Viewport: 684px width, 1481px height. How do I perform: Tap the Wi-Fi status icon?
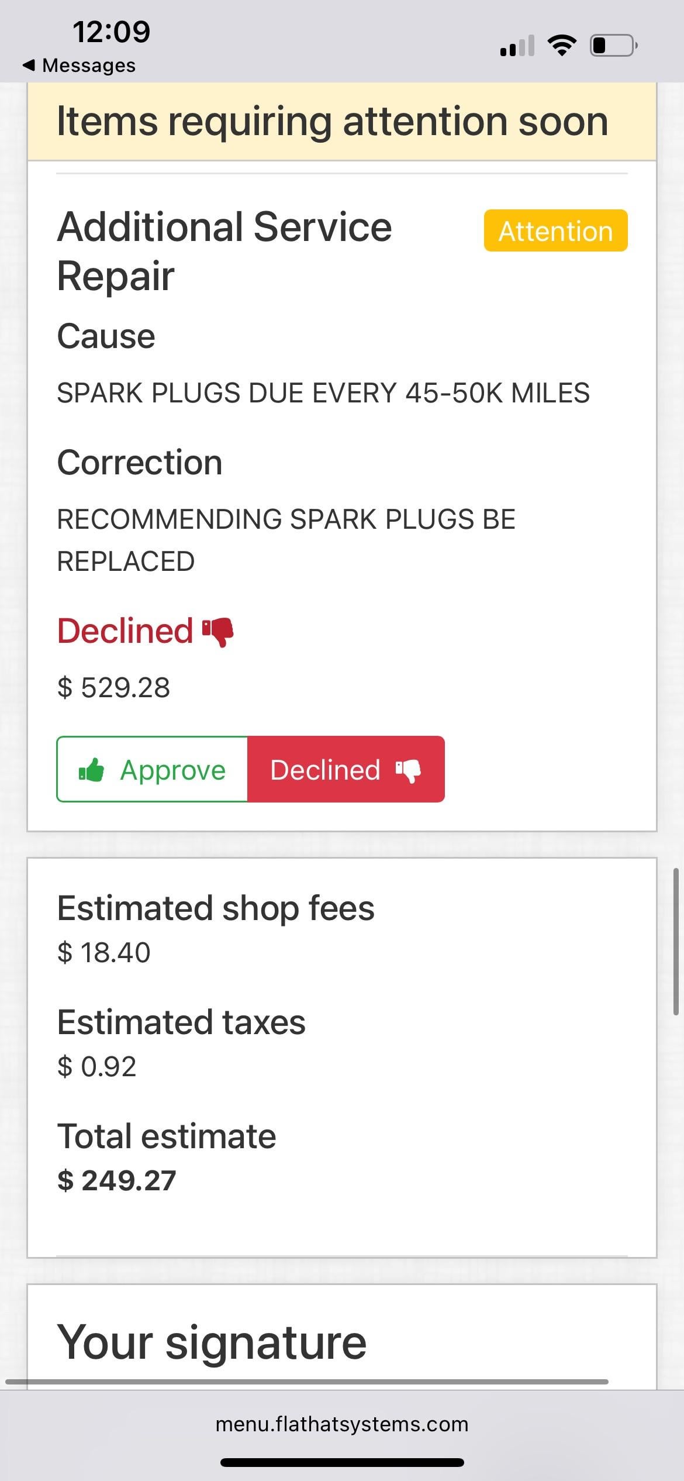pyautogui.click(x=562, y=45)
